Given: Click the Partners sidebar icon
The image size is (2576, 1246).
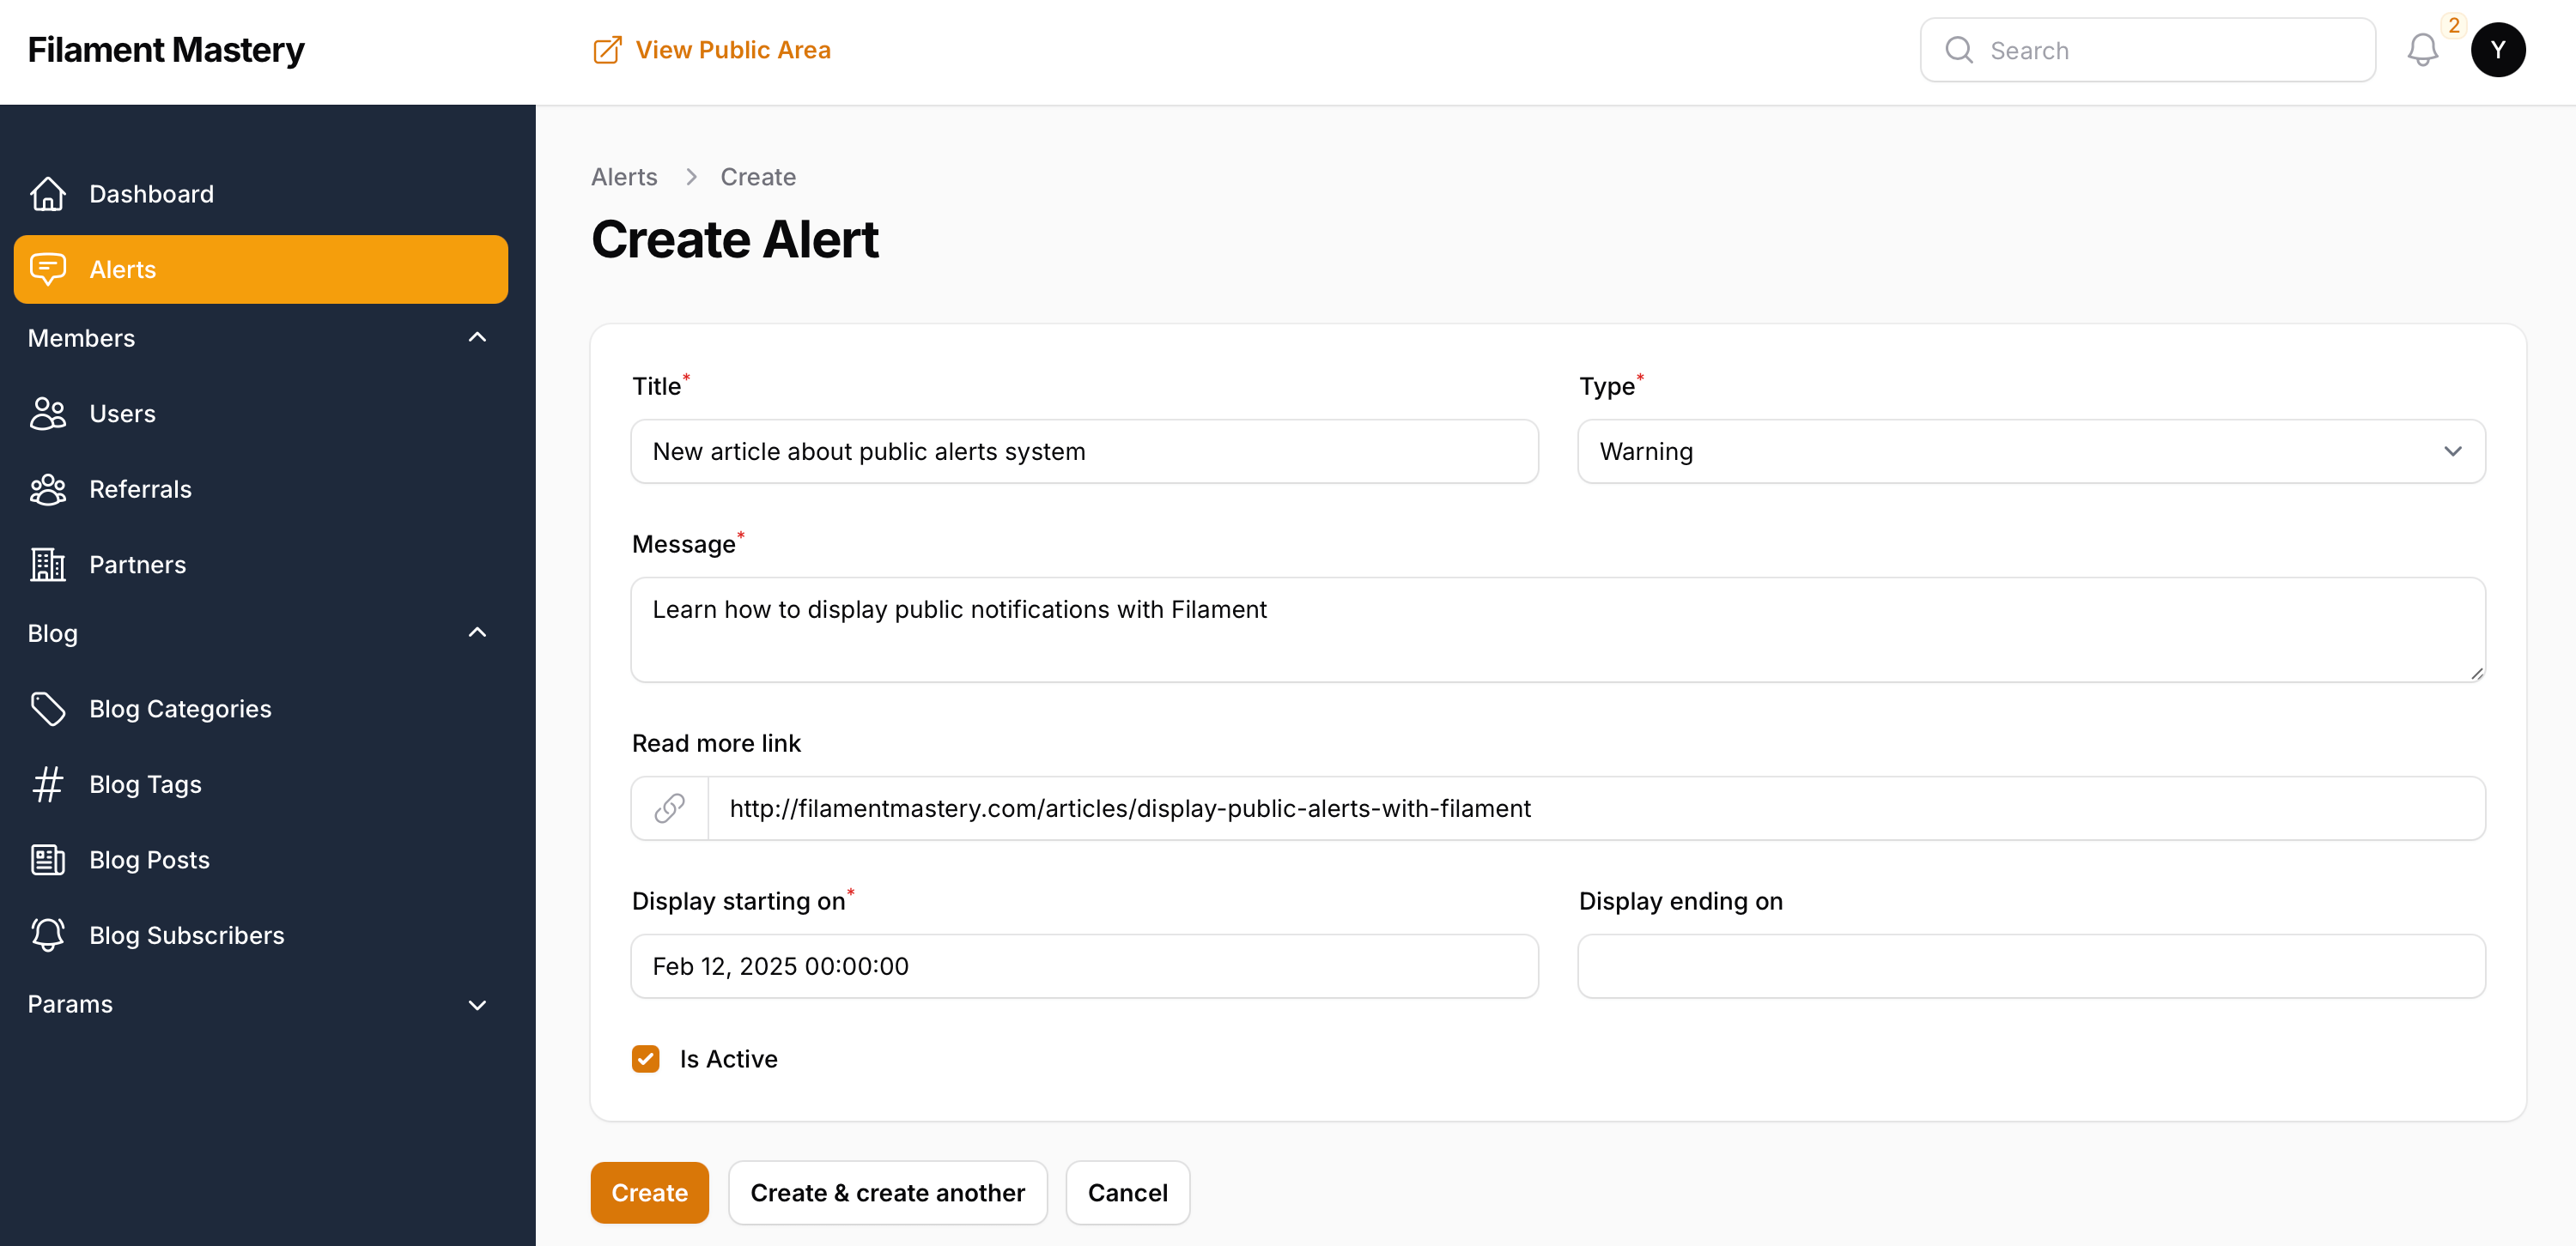Looking at the screenshot, I should [x=47, y=563].
